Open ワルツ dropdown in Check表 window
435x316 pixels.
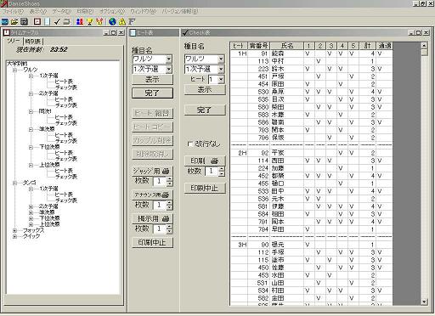221,59
